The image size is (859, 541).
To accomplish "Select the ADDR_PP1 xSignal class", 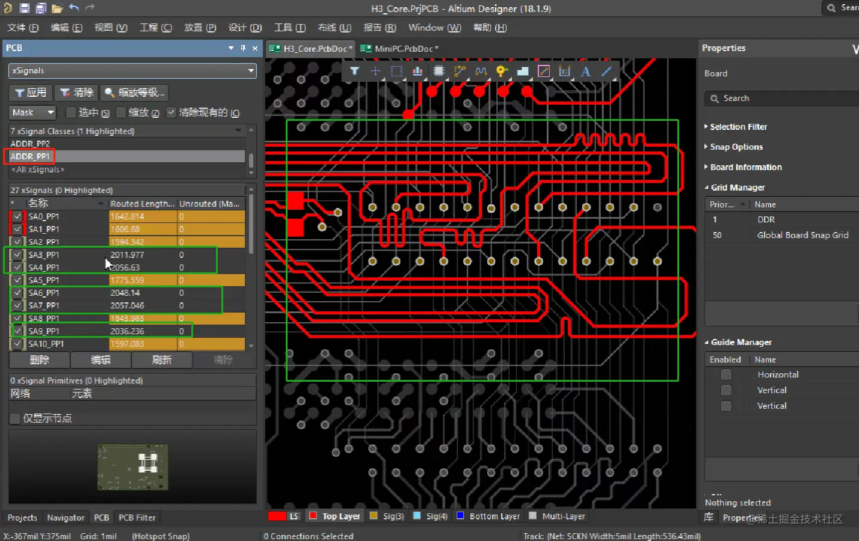I will coord(127,156).
